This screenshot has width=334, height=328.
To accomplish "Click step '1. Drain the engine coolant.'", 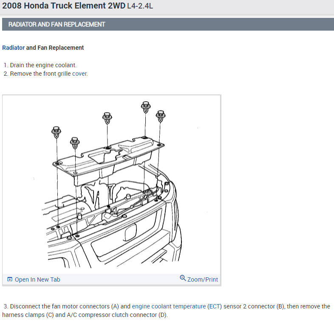I will click(40, 65).
